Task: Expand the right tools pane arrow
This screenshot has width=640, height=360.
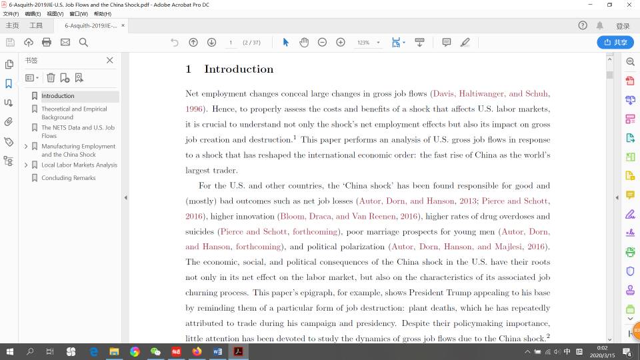Action: coord(617,197)
